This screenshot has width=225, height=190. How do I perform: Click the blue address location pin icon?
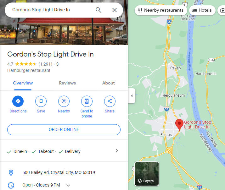coord(11,173)
